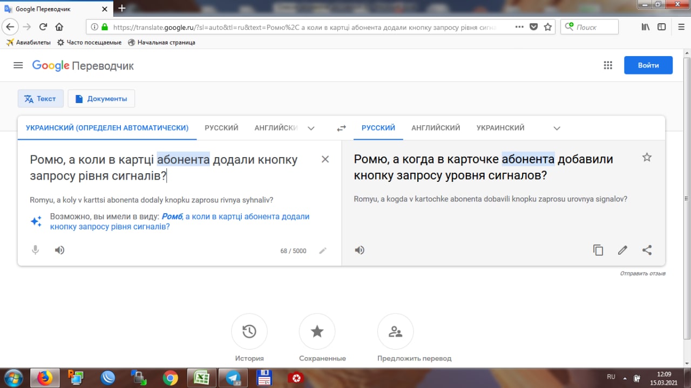Open the Google apps grid
Viewport: 691px width, 388px height.
608,65
